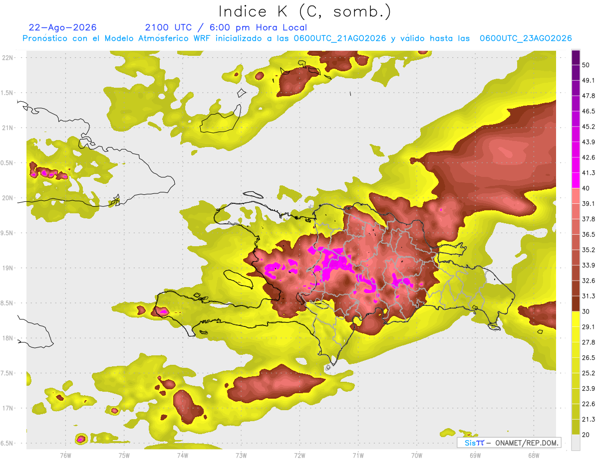Click the "25.2" color scale value
This screenshot has width=599, height=462.
pyautogui.click(x=589, y=373)
